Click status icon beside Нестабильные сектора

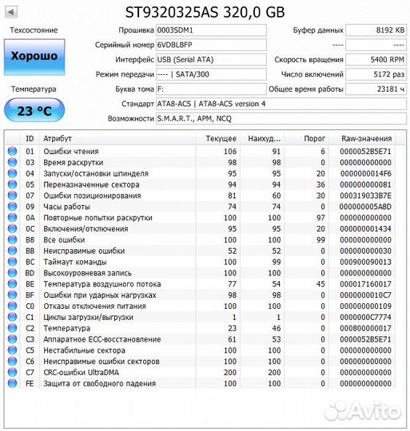click(12, 350)
